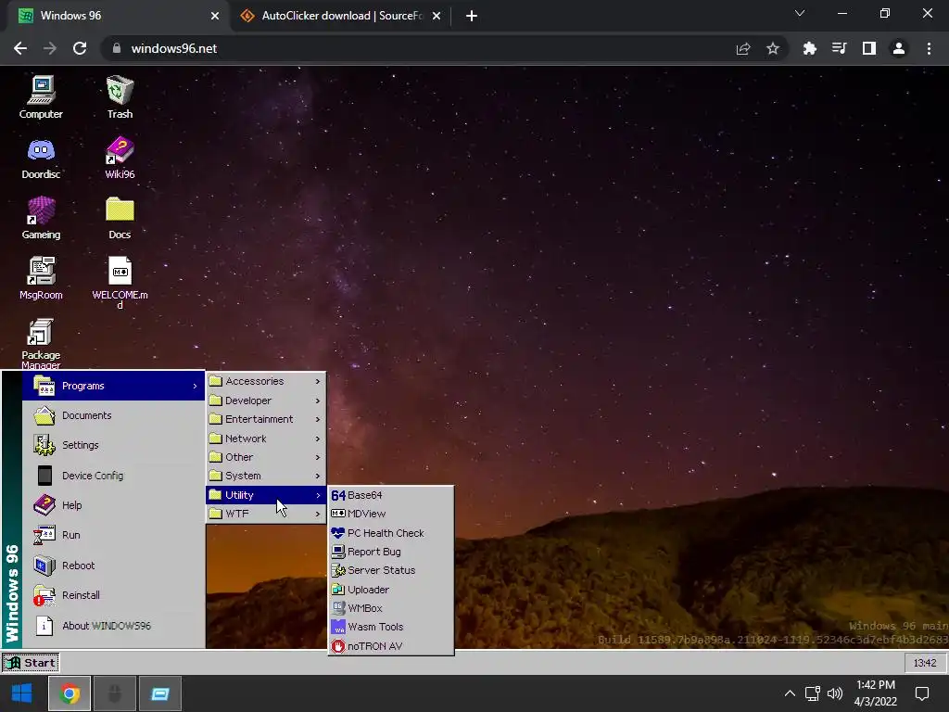Launch noTRON AV utility
This screenshot has height=712, width=949.
(390, 646)
